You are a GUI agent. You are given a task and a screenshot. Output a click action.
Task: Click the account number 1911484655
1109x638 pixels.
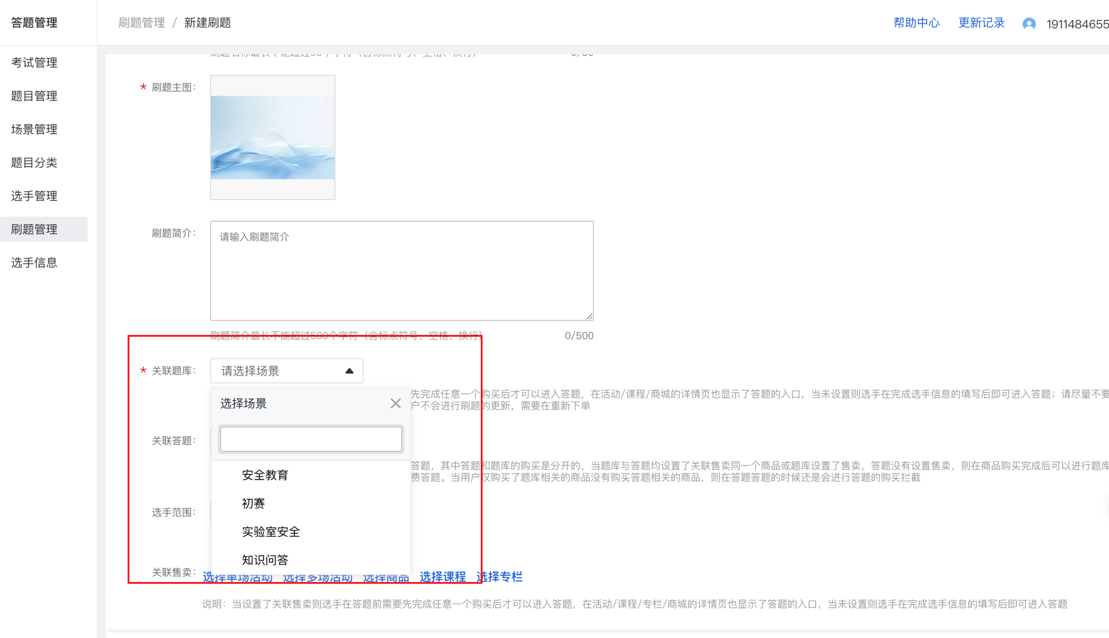pyautogui.click(x=1077, y=24)
